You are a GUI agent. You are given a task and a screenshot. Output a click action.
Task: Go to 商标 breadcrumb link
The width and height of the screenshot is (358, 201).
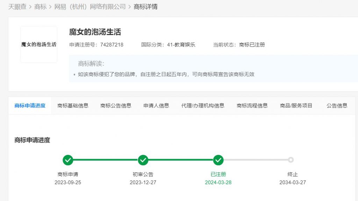[x=41, y=7]
